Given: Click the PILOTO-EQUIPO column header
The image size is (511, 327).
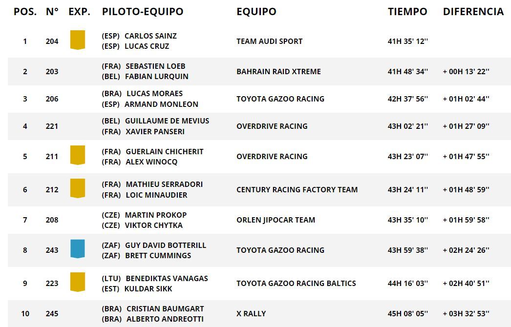Looking at the screenshot, I should click(x=143, y=12).
